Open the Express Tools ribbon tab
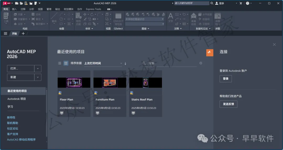Image resolution: width=283 pixels, height=150 pixels. click(x=94, y=9)
